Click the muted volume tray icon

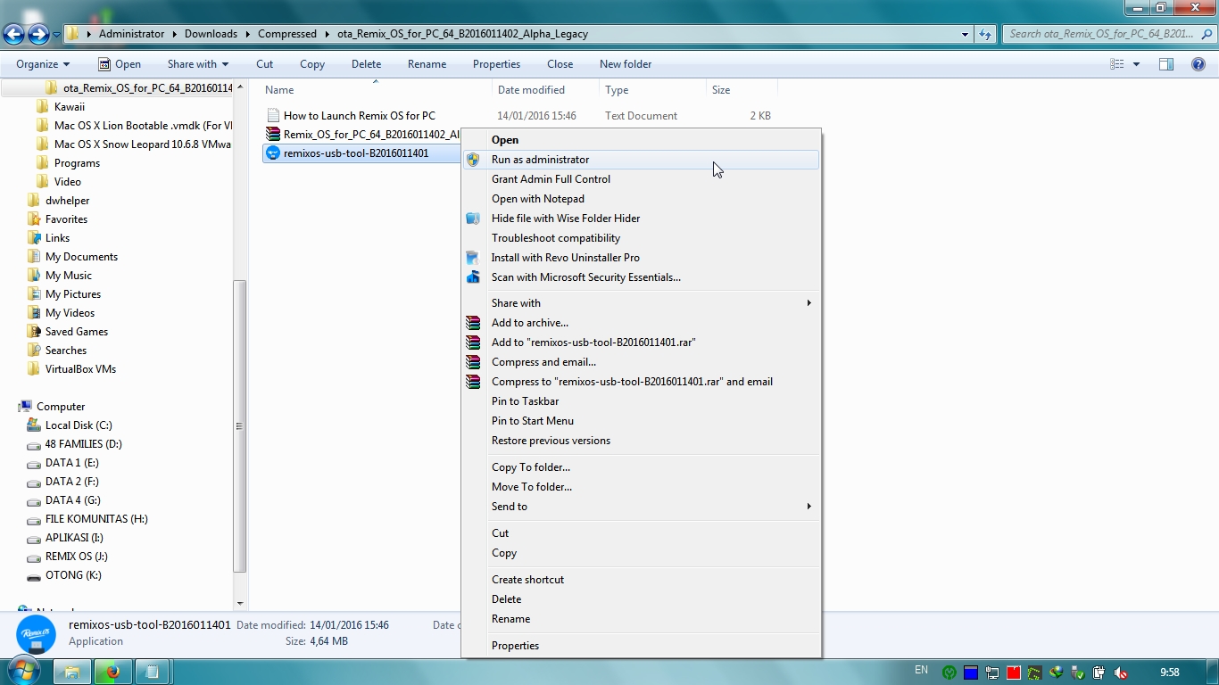[x=1121, y=673]
